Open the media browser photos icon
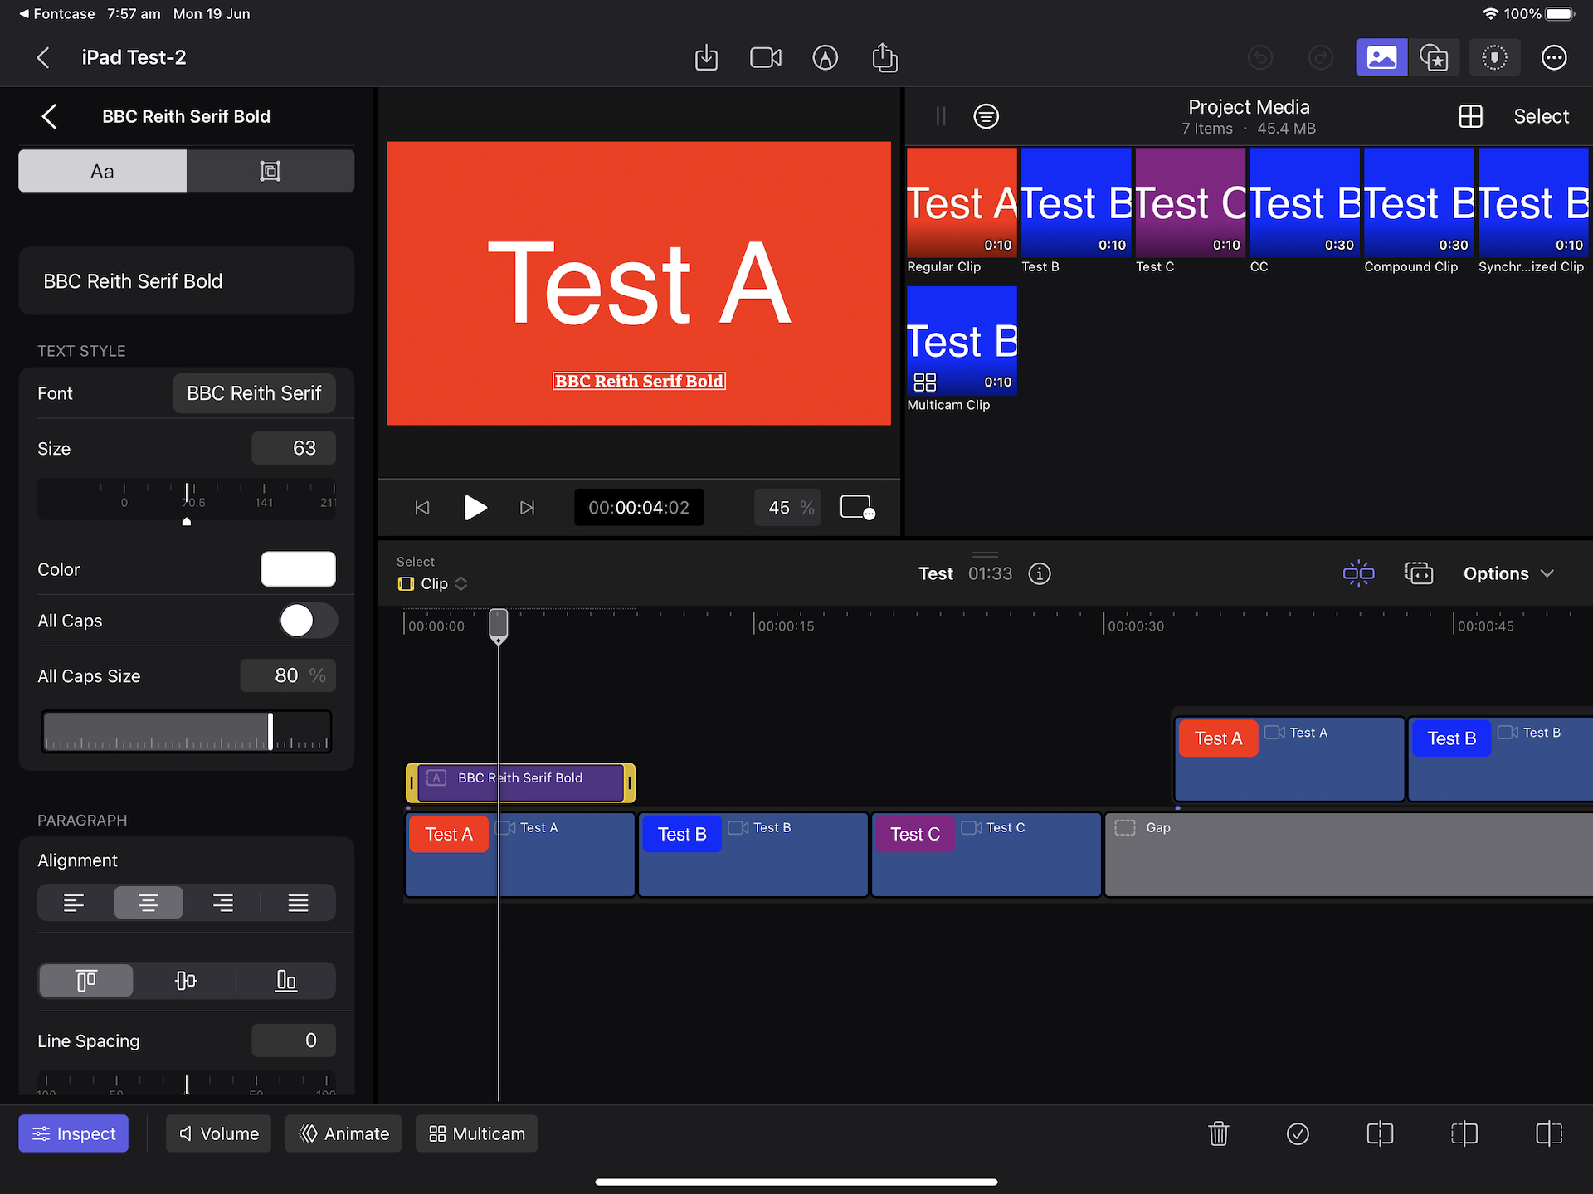This screenshot has height=1194, width=1593. coord(1381,58)
